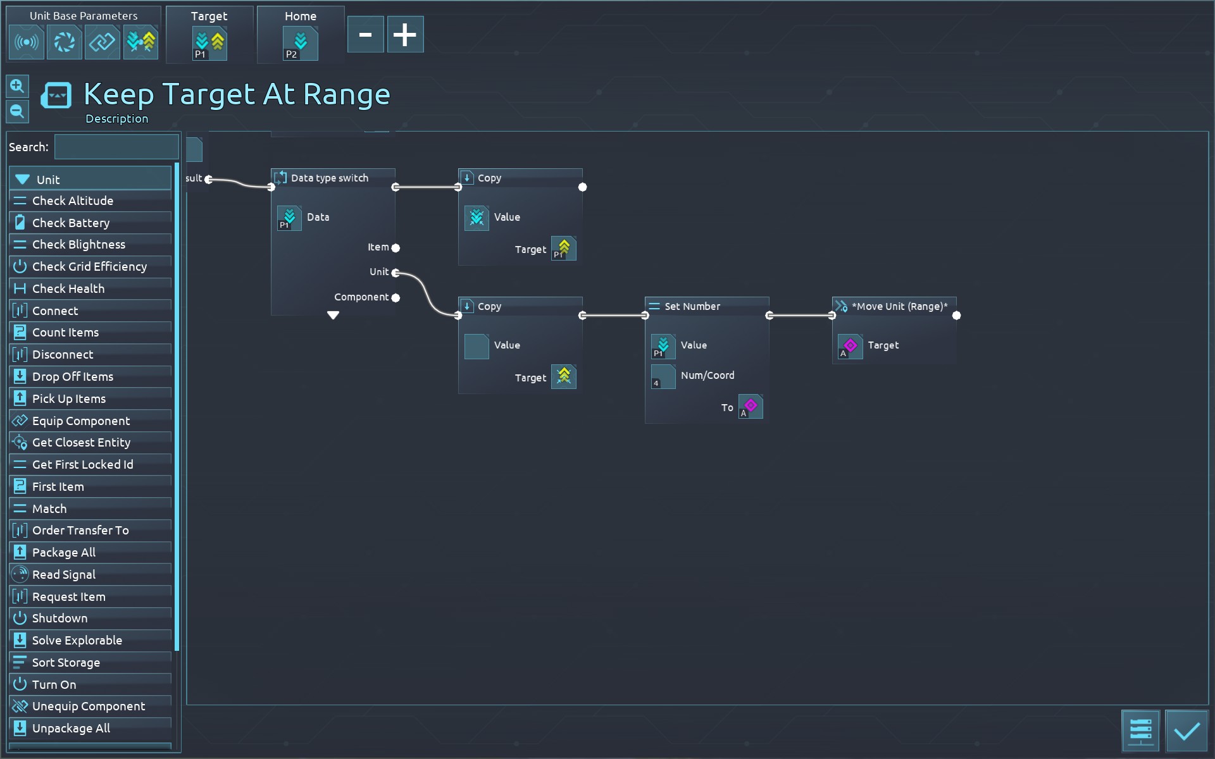This screenshot has width=1215, height=759.
Task: Click the signal icon in Unit Base Parameters
Action: pos(27,42)
